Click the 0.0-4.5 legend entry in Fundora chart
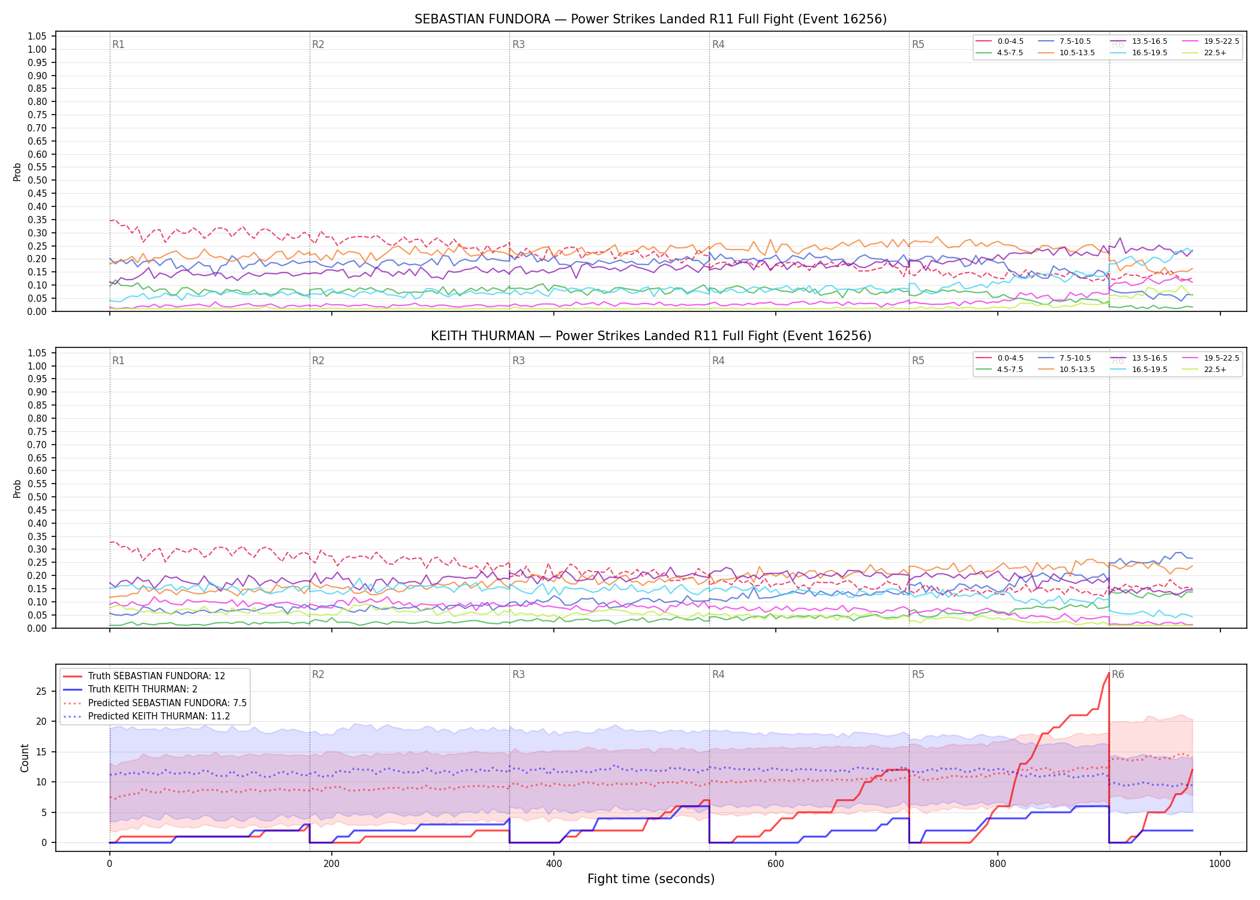This screenshot has height=900, width=1260. point(1000,41)
